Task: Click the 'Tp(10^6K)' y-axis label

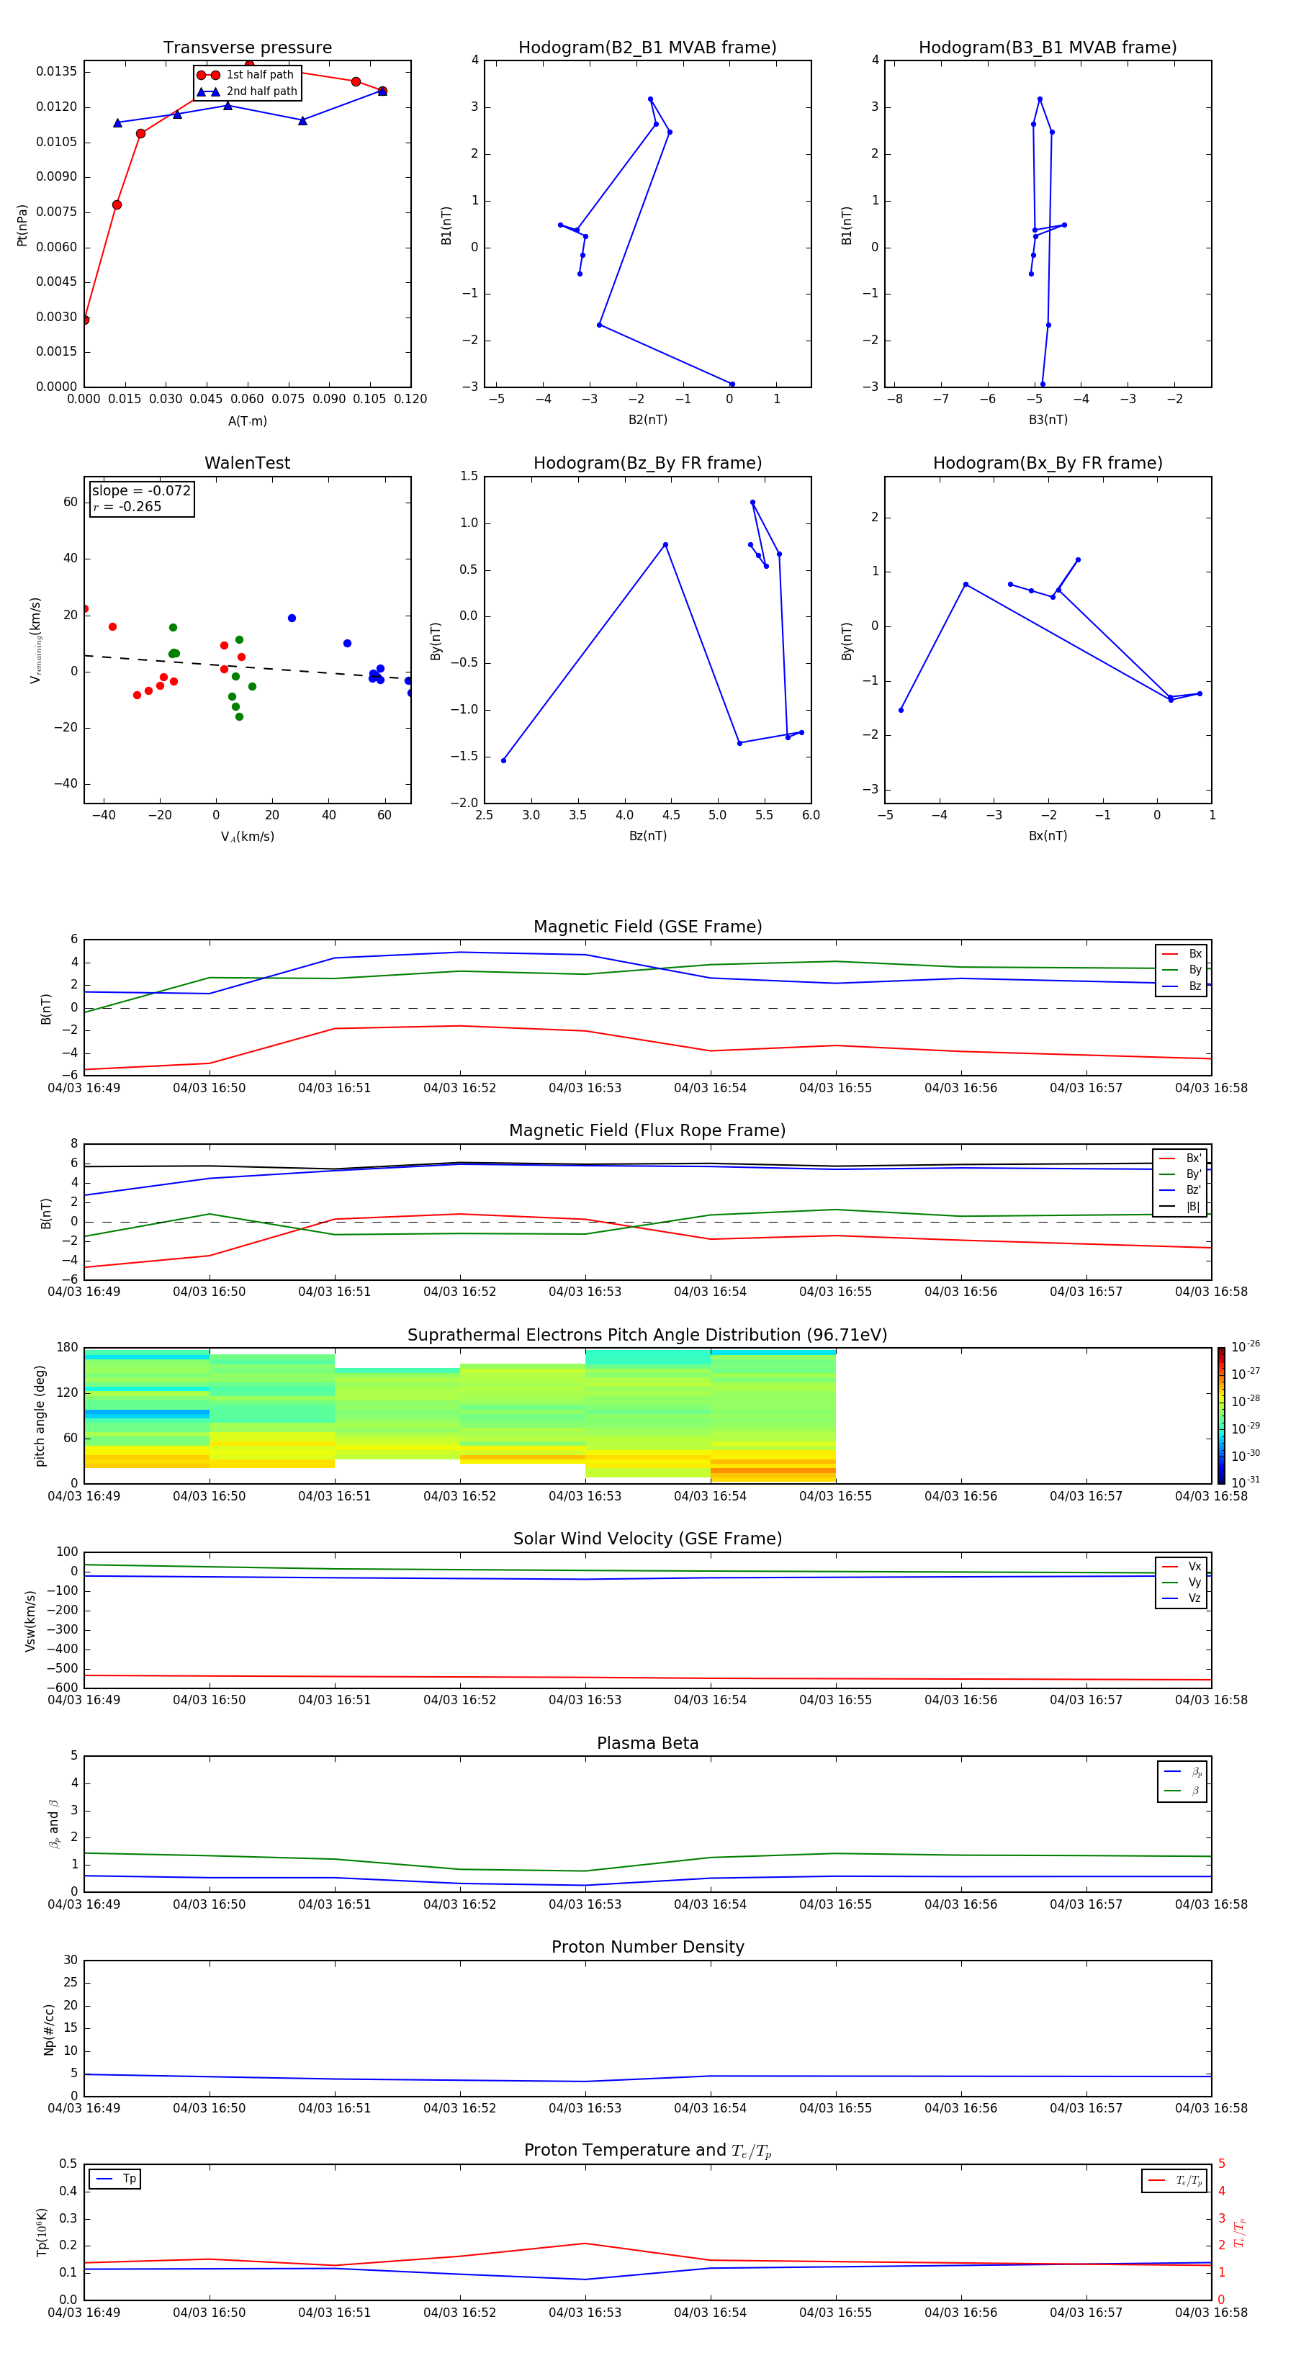Action: coord(42,2232)
